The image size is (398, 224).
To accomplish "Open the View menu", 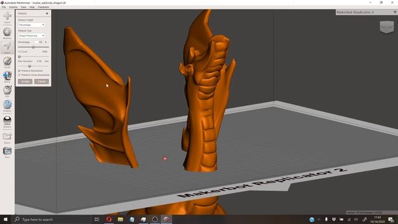I will (24, 7).
